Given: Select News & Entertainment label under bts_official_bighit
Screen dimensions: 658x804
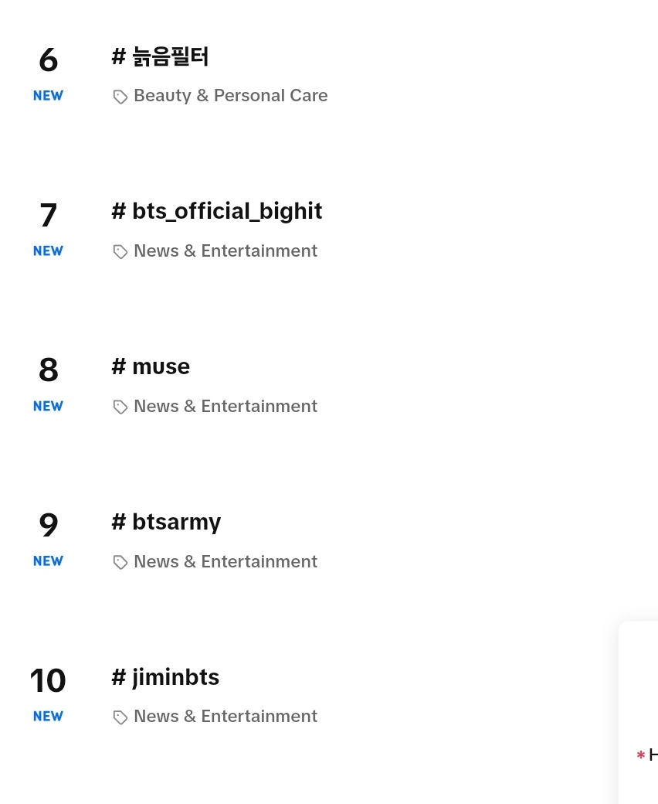Looking at the screenshot, I should (226, 250).
